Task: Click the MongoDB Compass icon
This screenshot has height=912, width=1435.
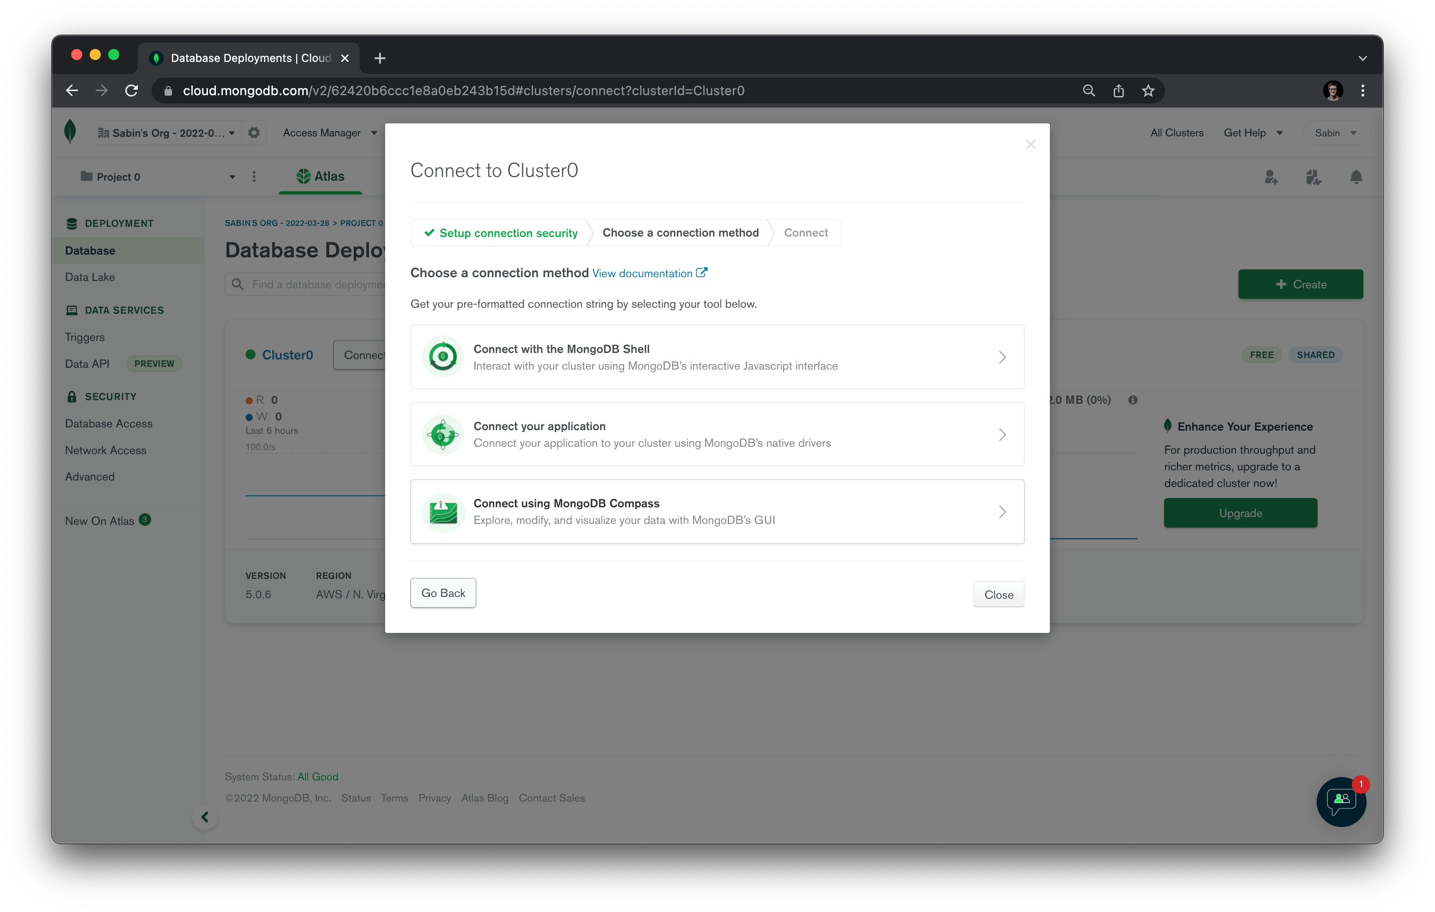Action: click(x=443, y=512)
